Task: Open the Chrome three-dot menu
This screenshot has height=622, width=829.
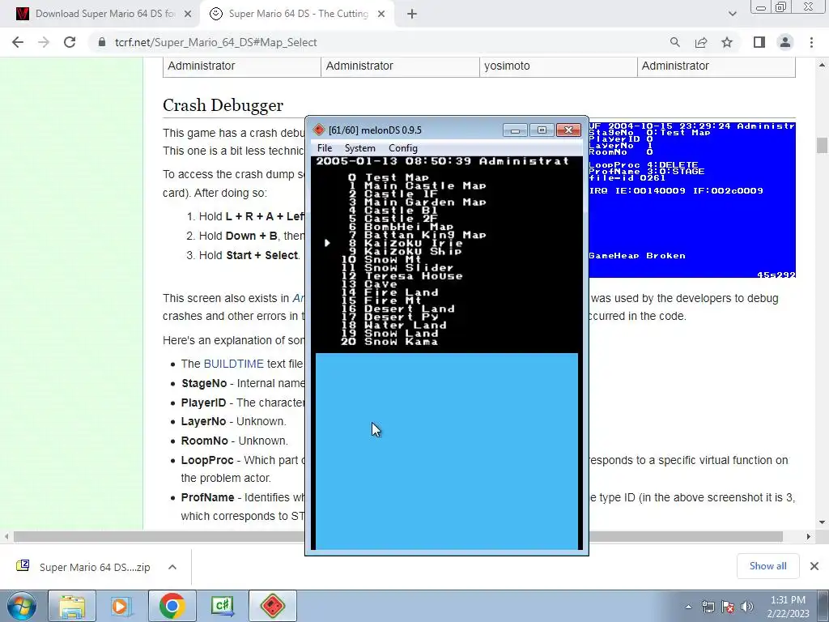Action: pyautogui.click(x=811, y=42)
